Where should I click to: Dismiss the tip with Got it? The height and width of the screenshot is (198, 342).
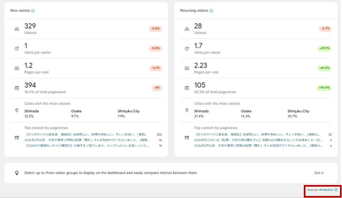tap(319, 173)
